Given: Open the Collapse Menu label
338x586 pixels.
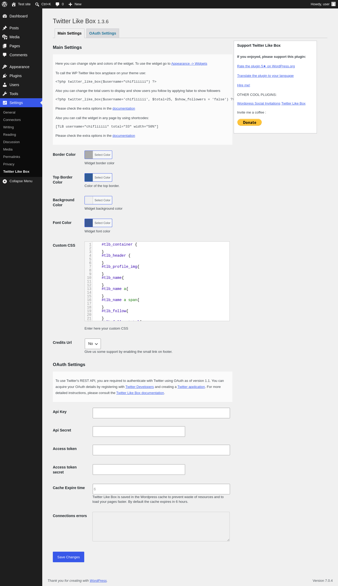Looking at the screenshot, I should pyautogui.click(x=21, y=181).
